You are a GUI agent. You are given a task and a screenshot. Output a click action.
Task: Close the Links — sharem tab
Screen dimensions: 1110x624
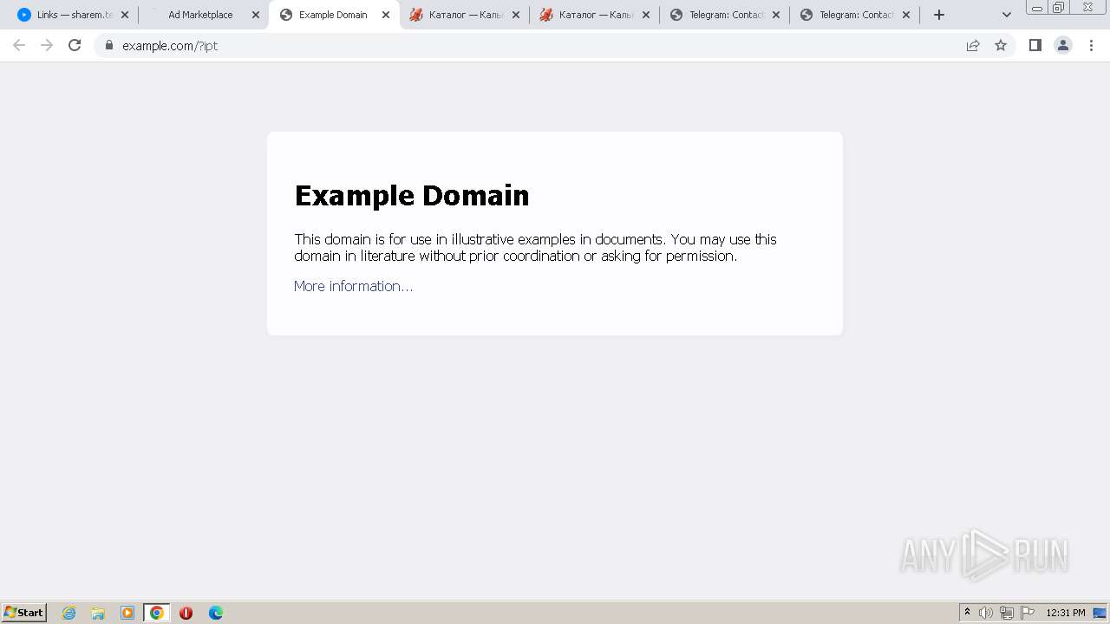tap(125, 15)
